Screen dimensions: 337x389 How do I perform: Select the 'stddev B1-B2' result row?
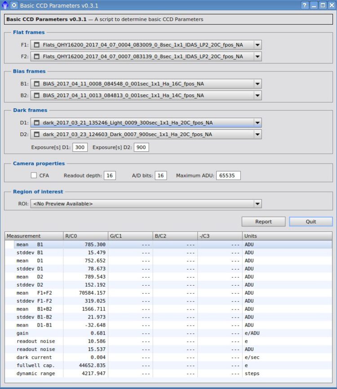[x=168, y=317]
